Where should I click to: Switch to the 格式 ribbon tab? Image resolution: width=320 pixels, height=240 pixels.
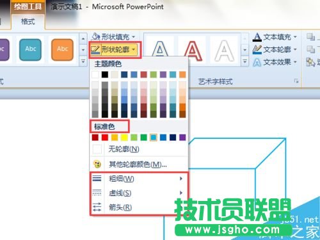[x=28, y=22]
